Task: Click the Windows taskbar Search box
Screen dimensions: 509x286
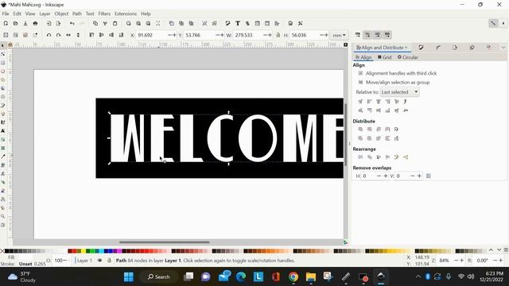Action: click(x=159, y=276)
